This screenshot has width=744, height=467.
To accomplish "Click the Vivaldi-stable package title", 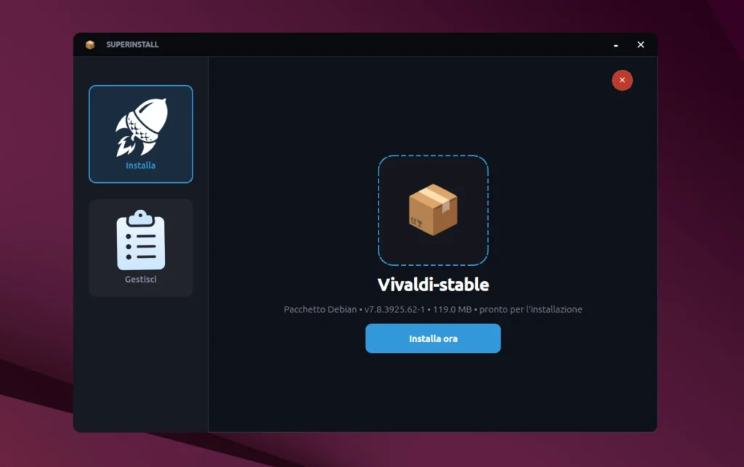I will coord(433,285).
